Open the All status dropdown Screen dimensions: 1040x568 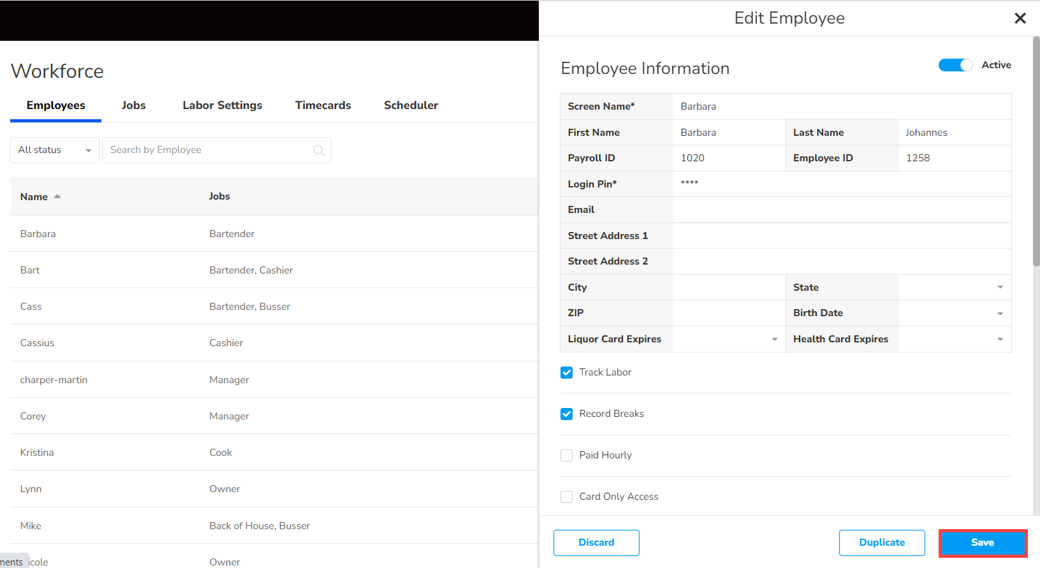tap(55, 150)
